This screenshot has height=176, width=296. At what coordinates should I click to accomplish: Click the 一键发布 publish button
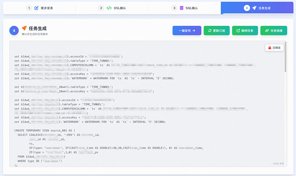187,30
